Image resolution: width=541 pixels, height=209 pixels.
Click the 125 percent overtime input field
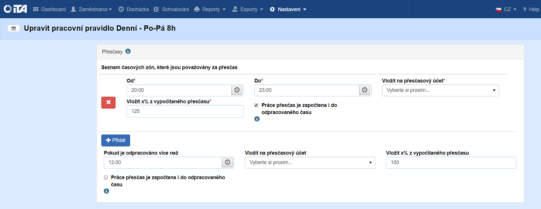coord(185,111)
